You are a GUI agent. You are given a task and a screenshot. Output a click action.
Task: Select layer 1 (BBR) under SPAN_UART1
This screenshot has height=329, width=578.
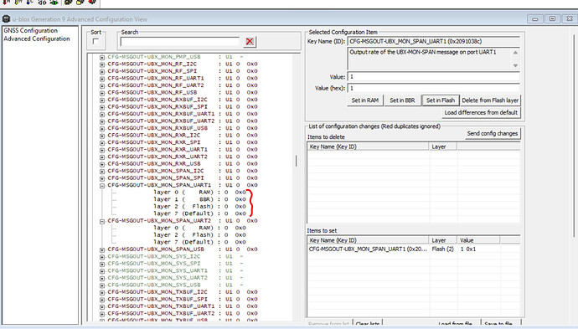pos(199,199)
